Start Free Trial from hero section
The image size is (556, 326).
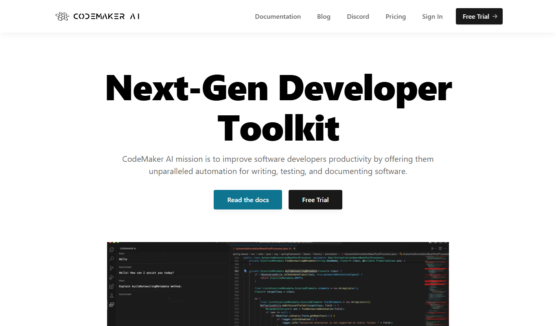click(315, 200)
